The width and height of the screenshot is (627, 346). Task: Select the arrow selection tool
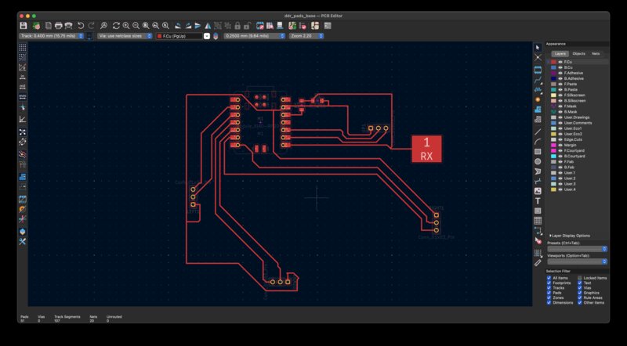[x=538, y=48]
